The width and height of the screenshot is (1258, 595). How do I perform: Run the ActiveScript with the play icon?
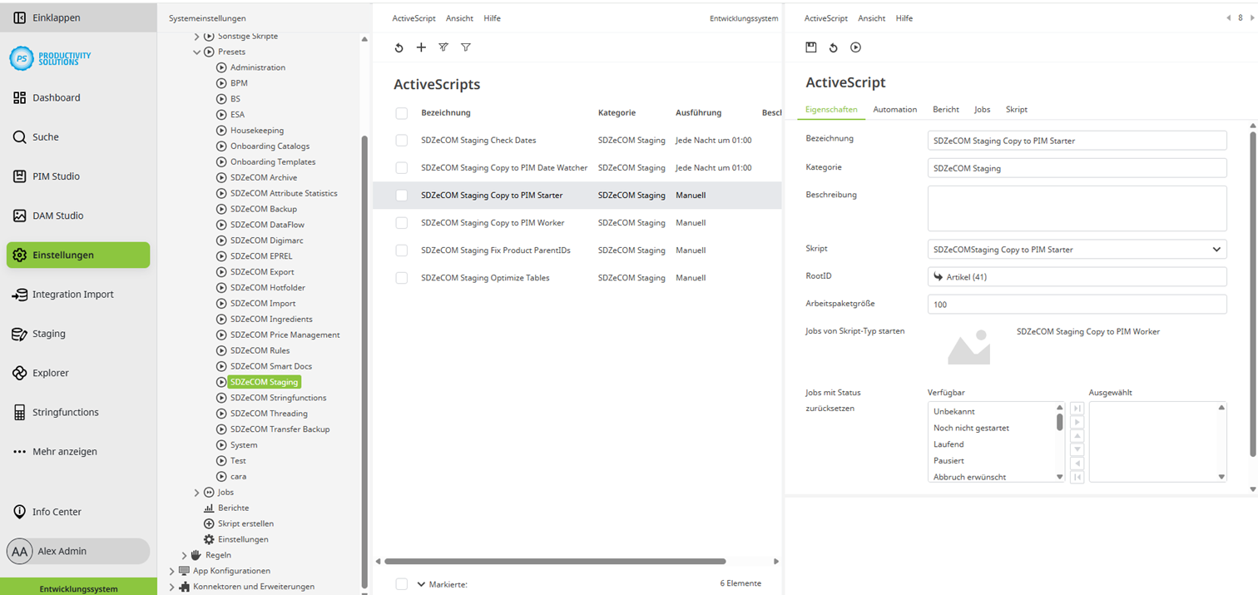[x=855, y=47]
